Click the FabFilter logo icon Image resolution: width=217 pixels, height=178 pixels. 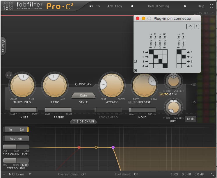[x=8, y=6]
